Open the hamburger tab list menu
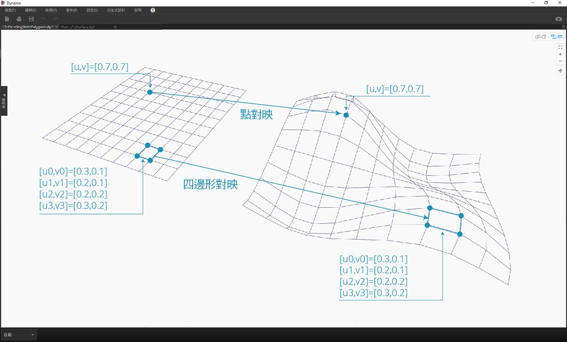The width and height of the screenshot is (567, 342). point(564,27)
